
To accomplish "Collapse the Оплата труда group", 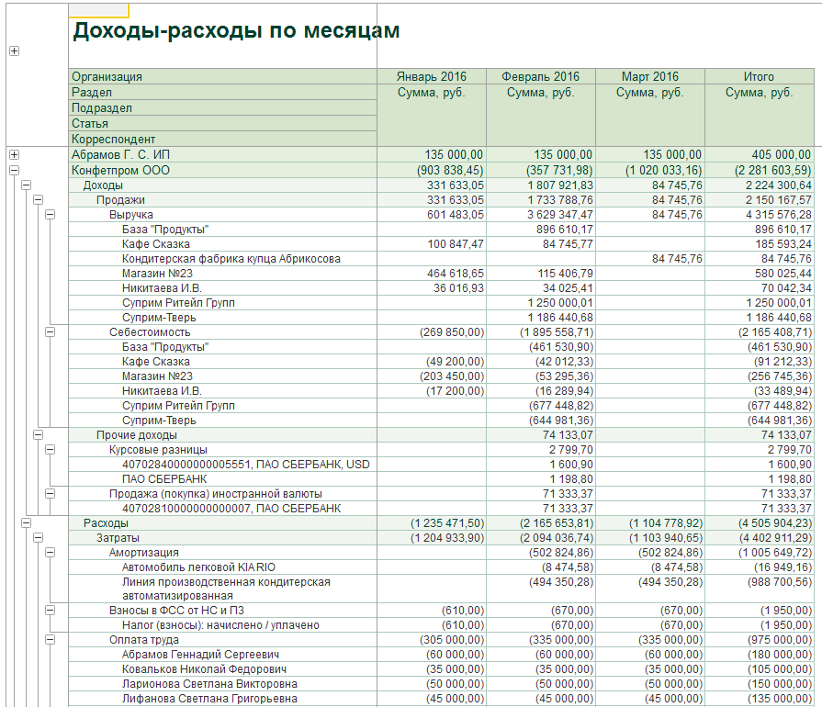I will click(51, 639).
